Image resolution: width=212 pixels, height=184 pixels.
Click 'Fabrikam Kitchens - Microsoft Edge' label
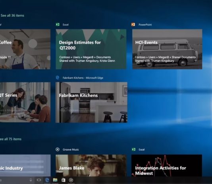click(83, 78)
